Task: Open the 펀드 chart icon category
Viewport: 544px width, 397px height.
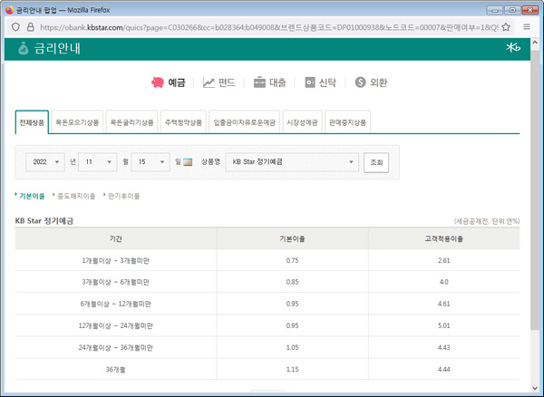Action: point(209,82)
